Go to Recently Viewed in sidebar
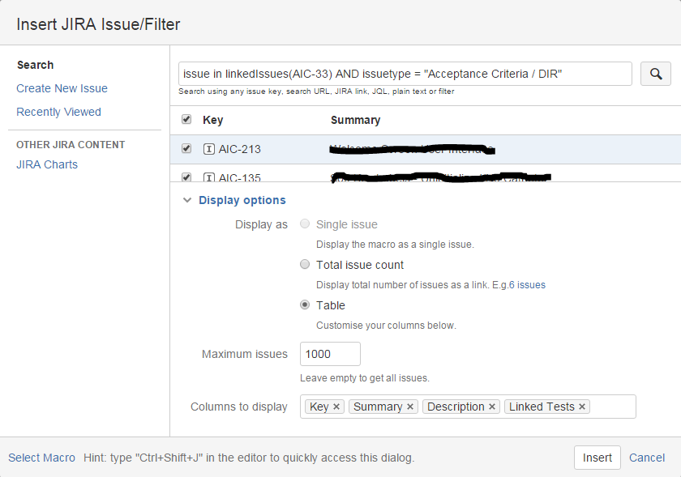This screenshot has width=681, height=477. pos(58,112)
